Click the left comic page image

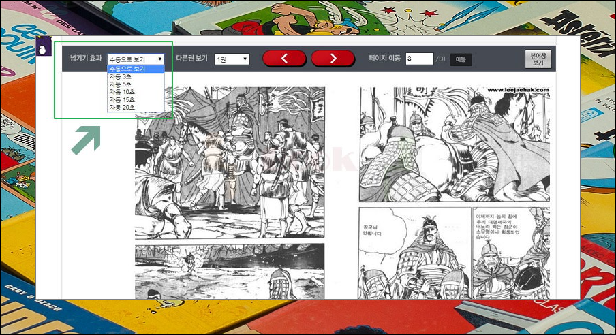coord(230,193)
